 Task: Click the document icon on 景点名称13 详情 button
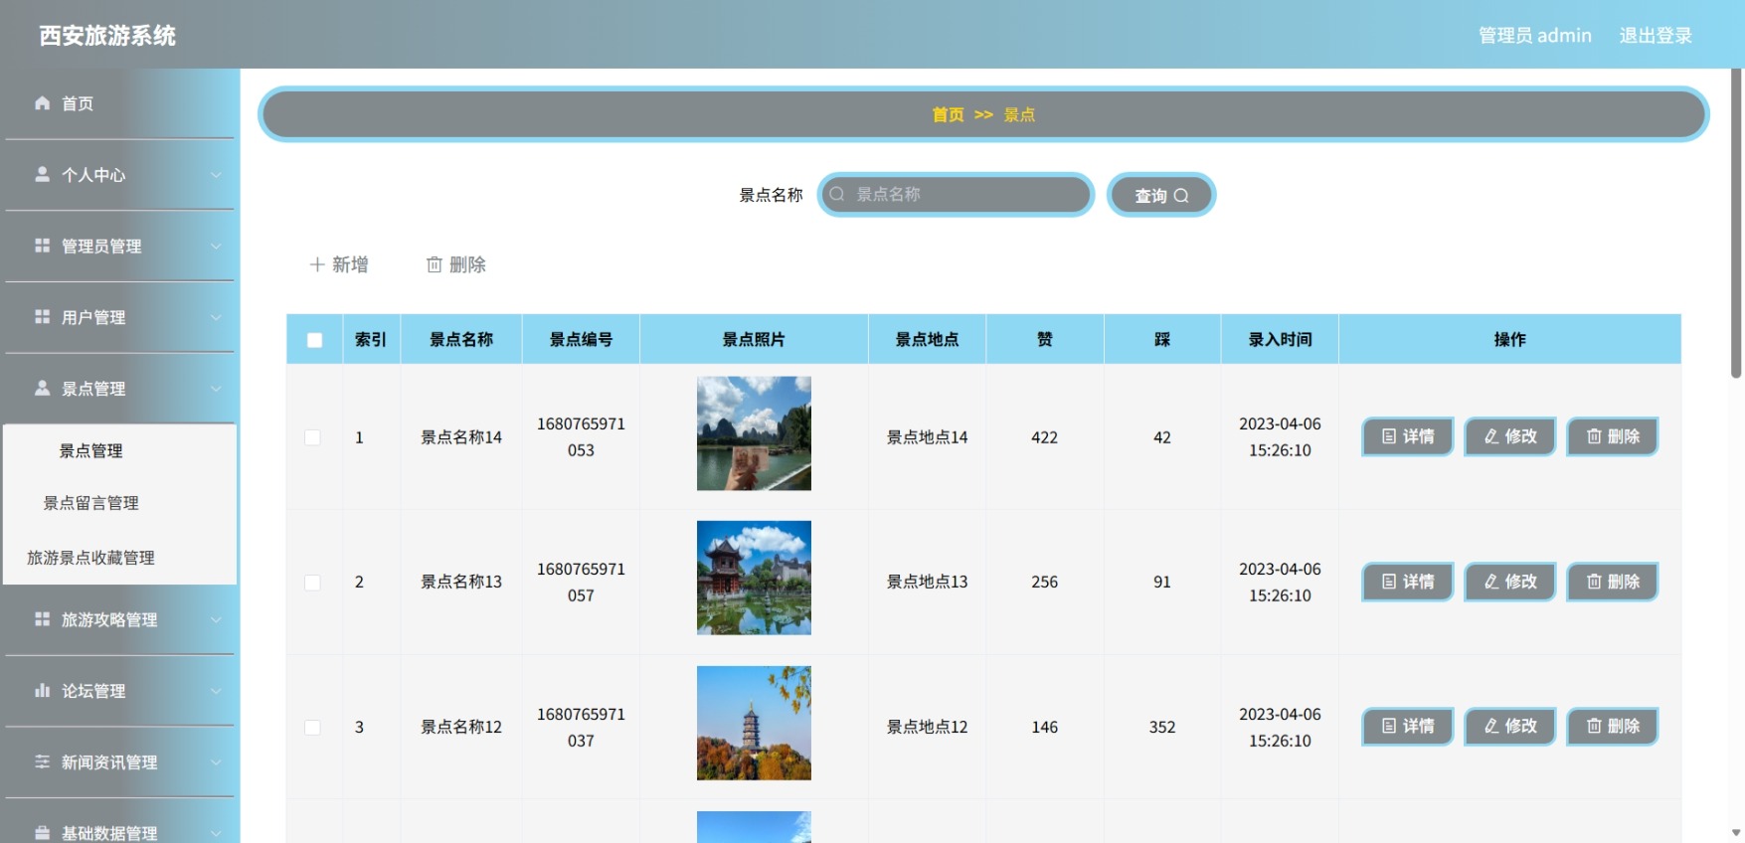pos(1389,582)
